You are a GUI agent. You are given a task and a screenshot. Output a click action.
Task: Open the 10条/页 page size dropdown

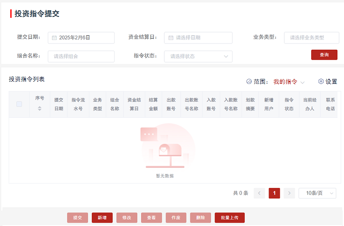point(317,193)
